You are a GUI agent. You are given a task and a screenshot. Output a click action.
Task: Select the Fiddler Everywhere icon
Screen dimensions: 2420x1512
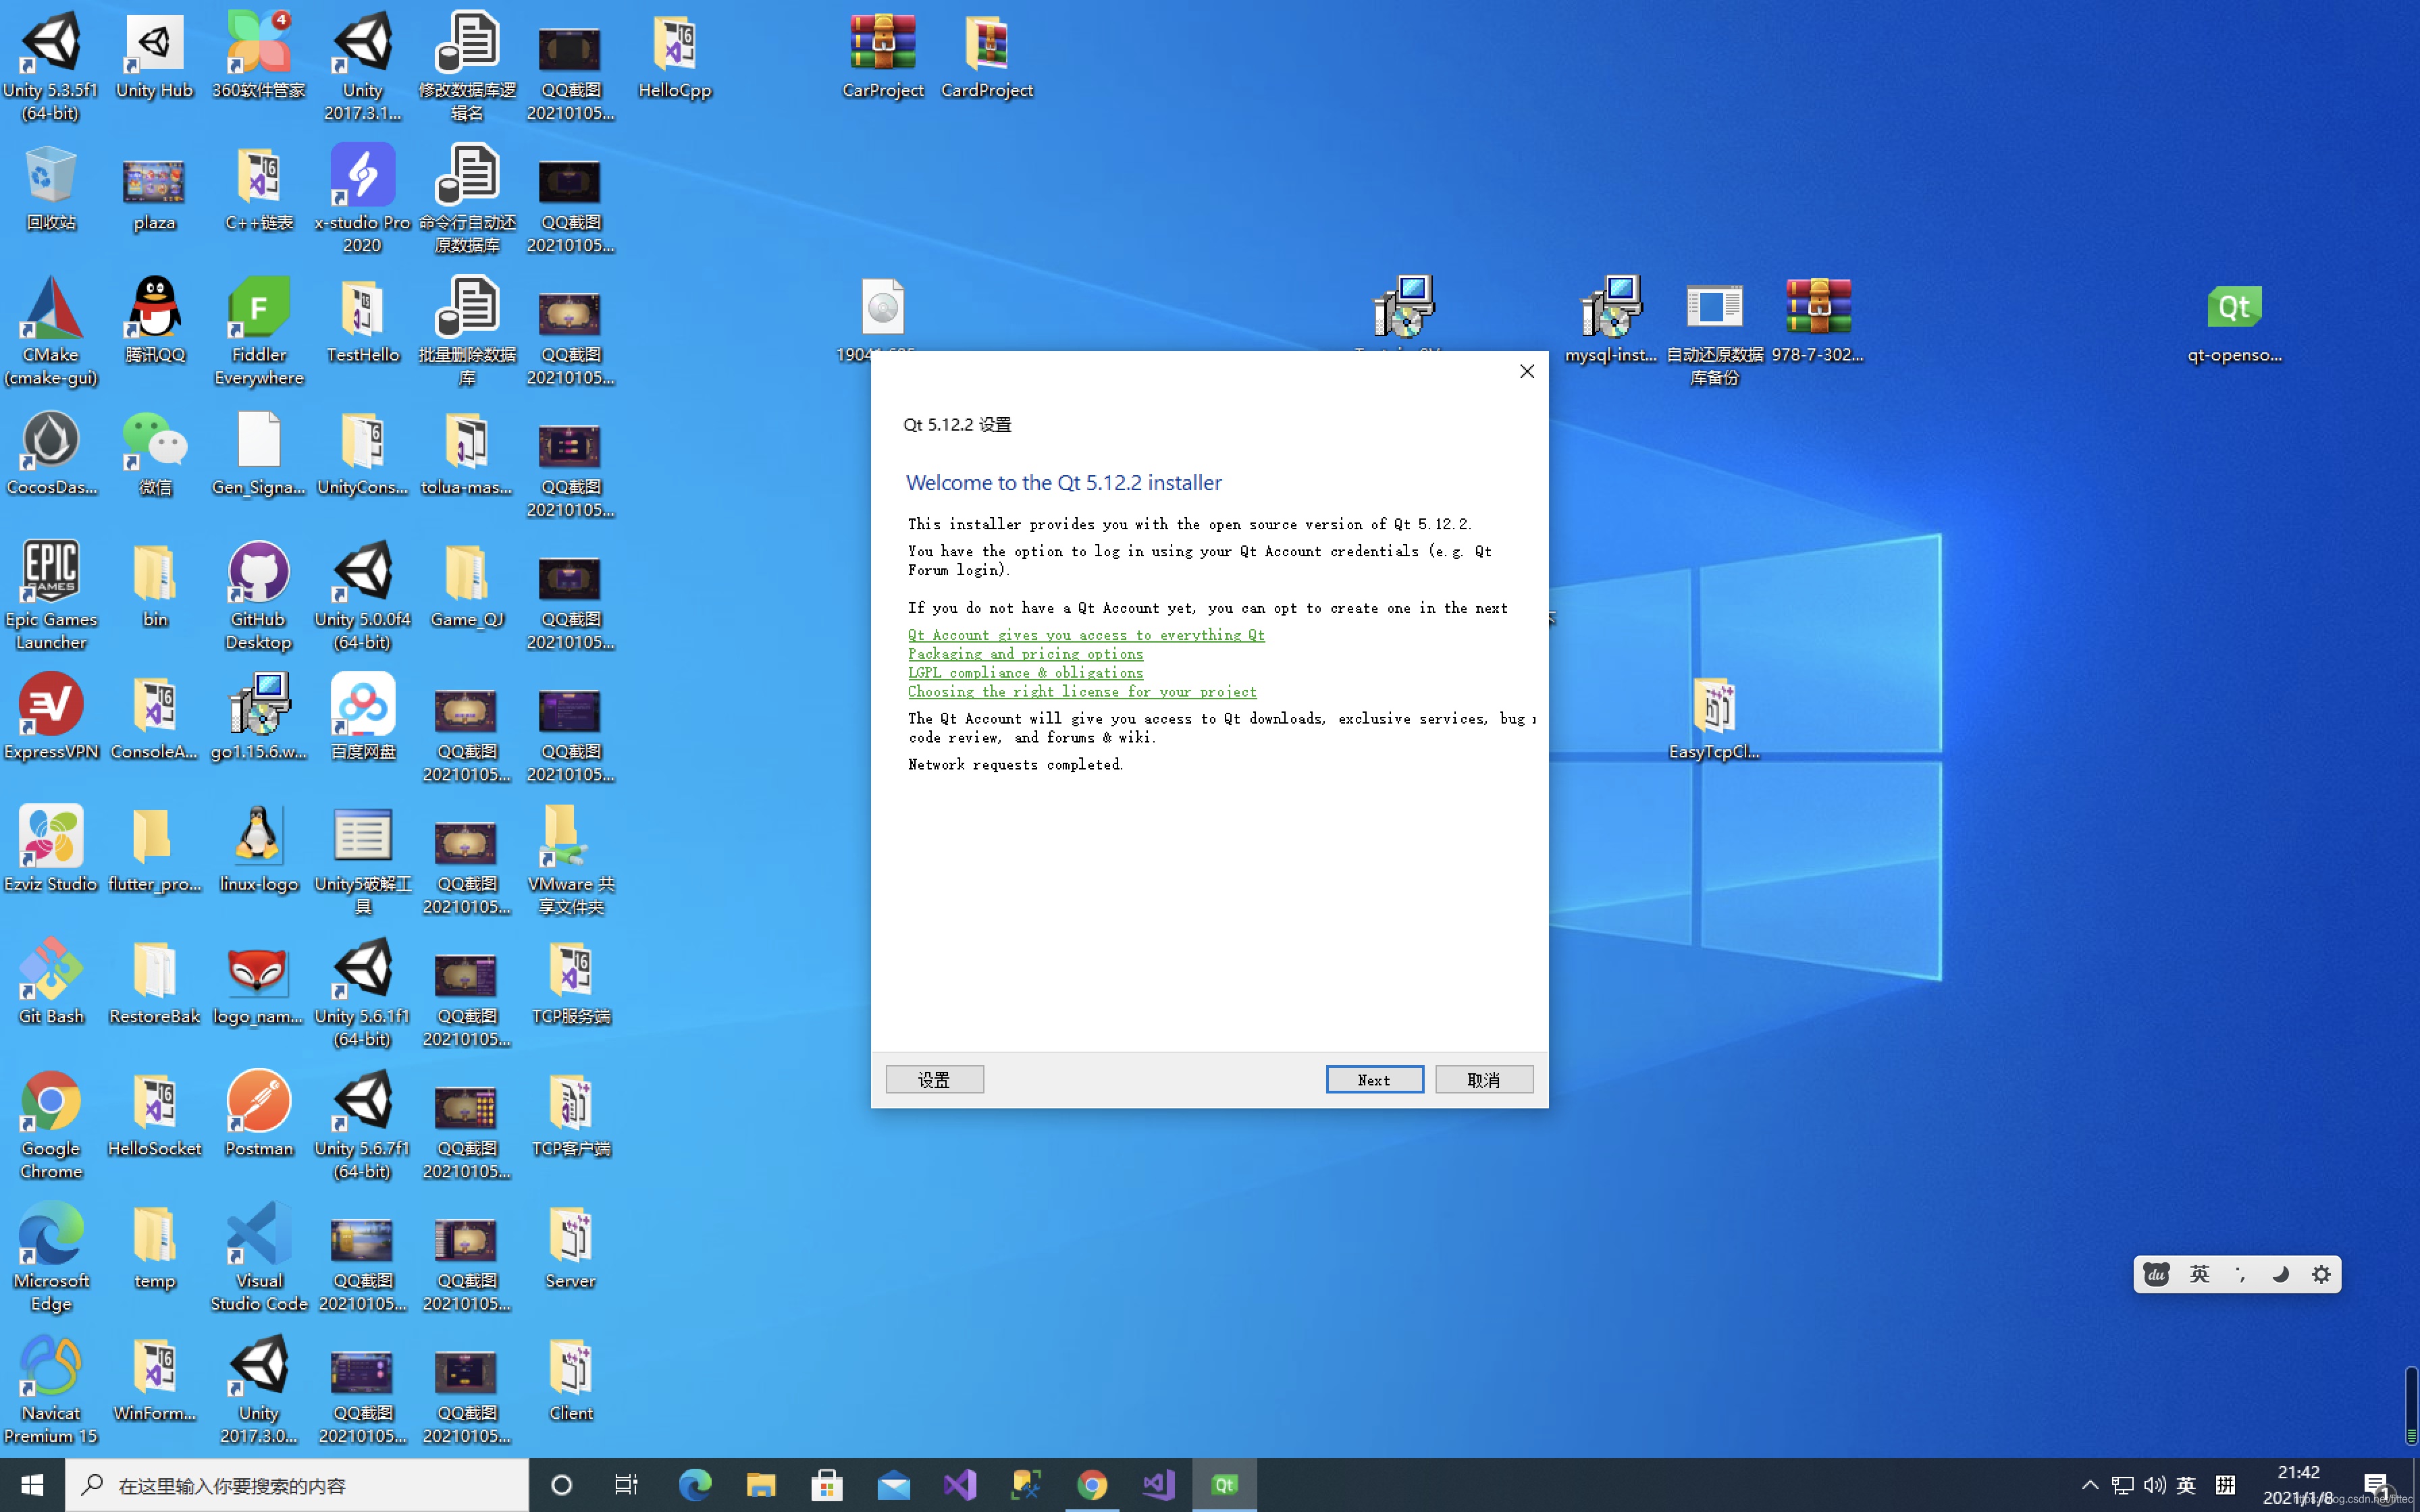pyautogui.click(x=258, y=331)
